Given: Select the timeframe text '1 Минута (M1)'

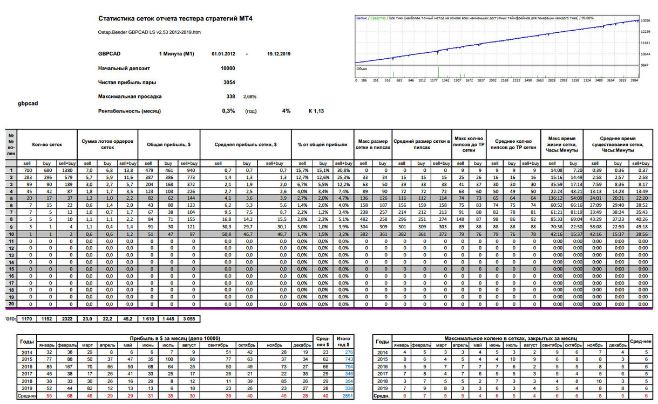Looking at the screenshot, I should pos(177,54).
